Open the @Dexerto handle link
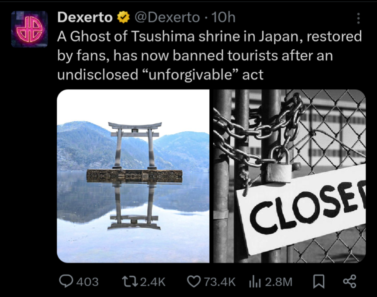The height and width of the screenshot is (297, 377). [x=167, y=17]
